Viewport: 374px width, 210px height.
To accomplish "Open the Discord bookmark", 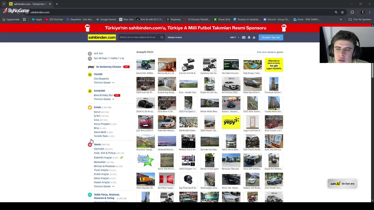I will click(x=276, y=20).
